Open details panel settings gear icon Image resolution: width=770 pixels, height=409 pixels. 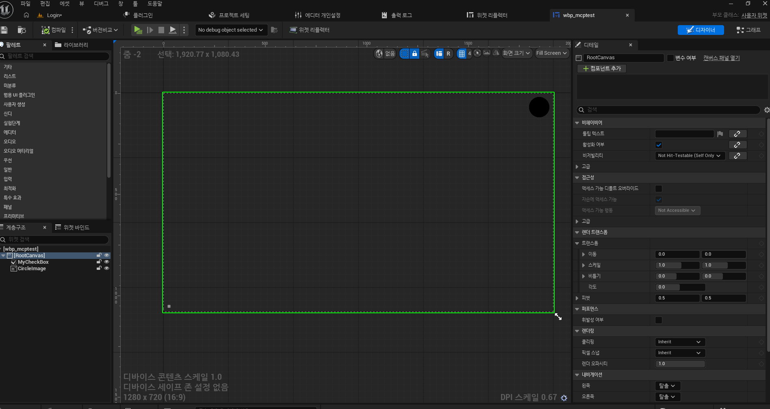pyautogui.click(x=766, y=110)
